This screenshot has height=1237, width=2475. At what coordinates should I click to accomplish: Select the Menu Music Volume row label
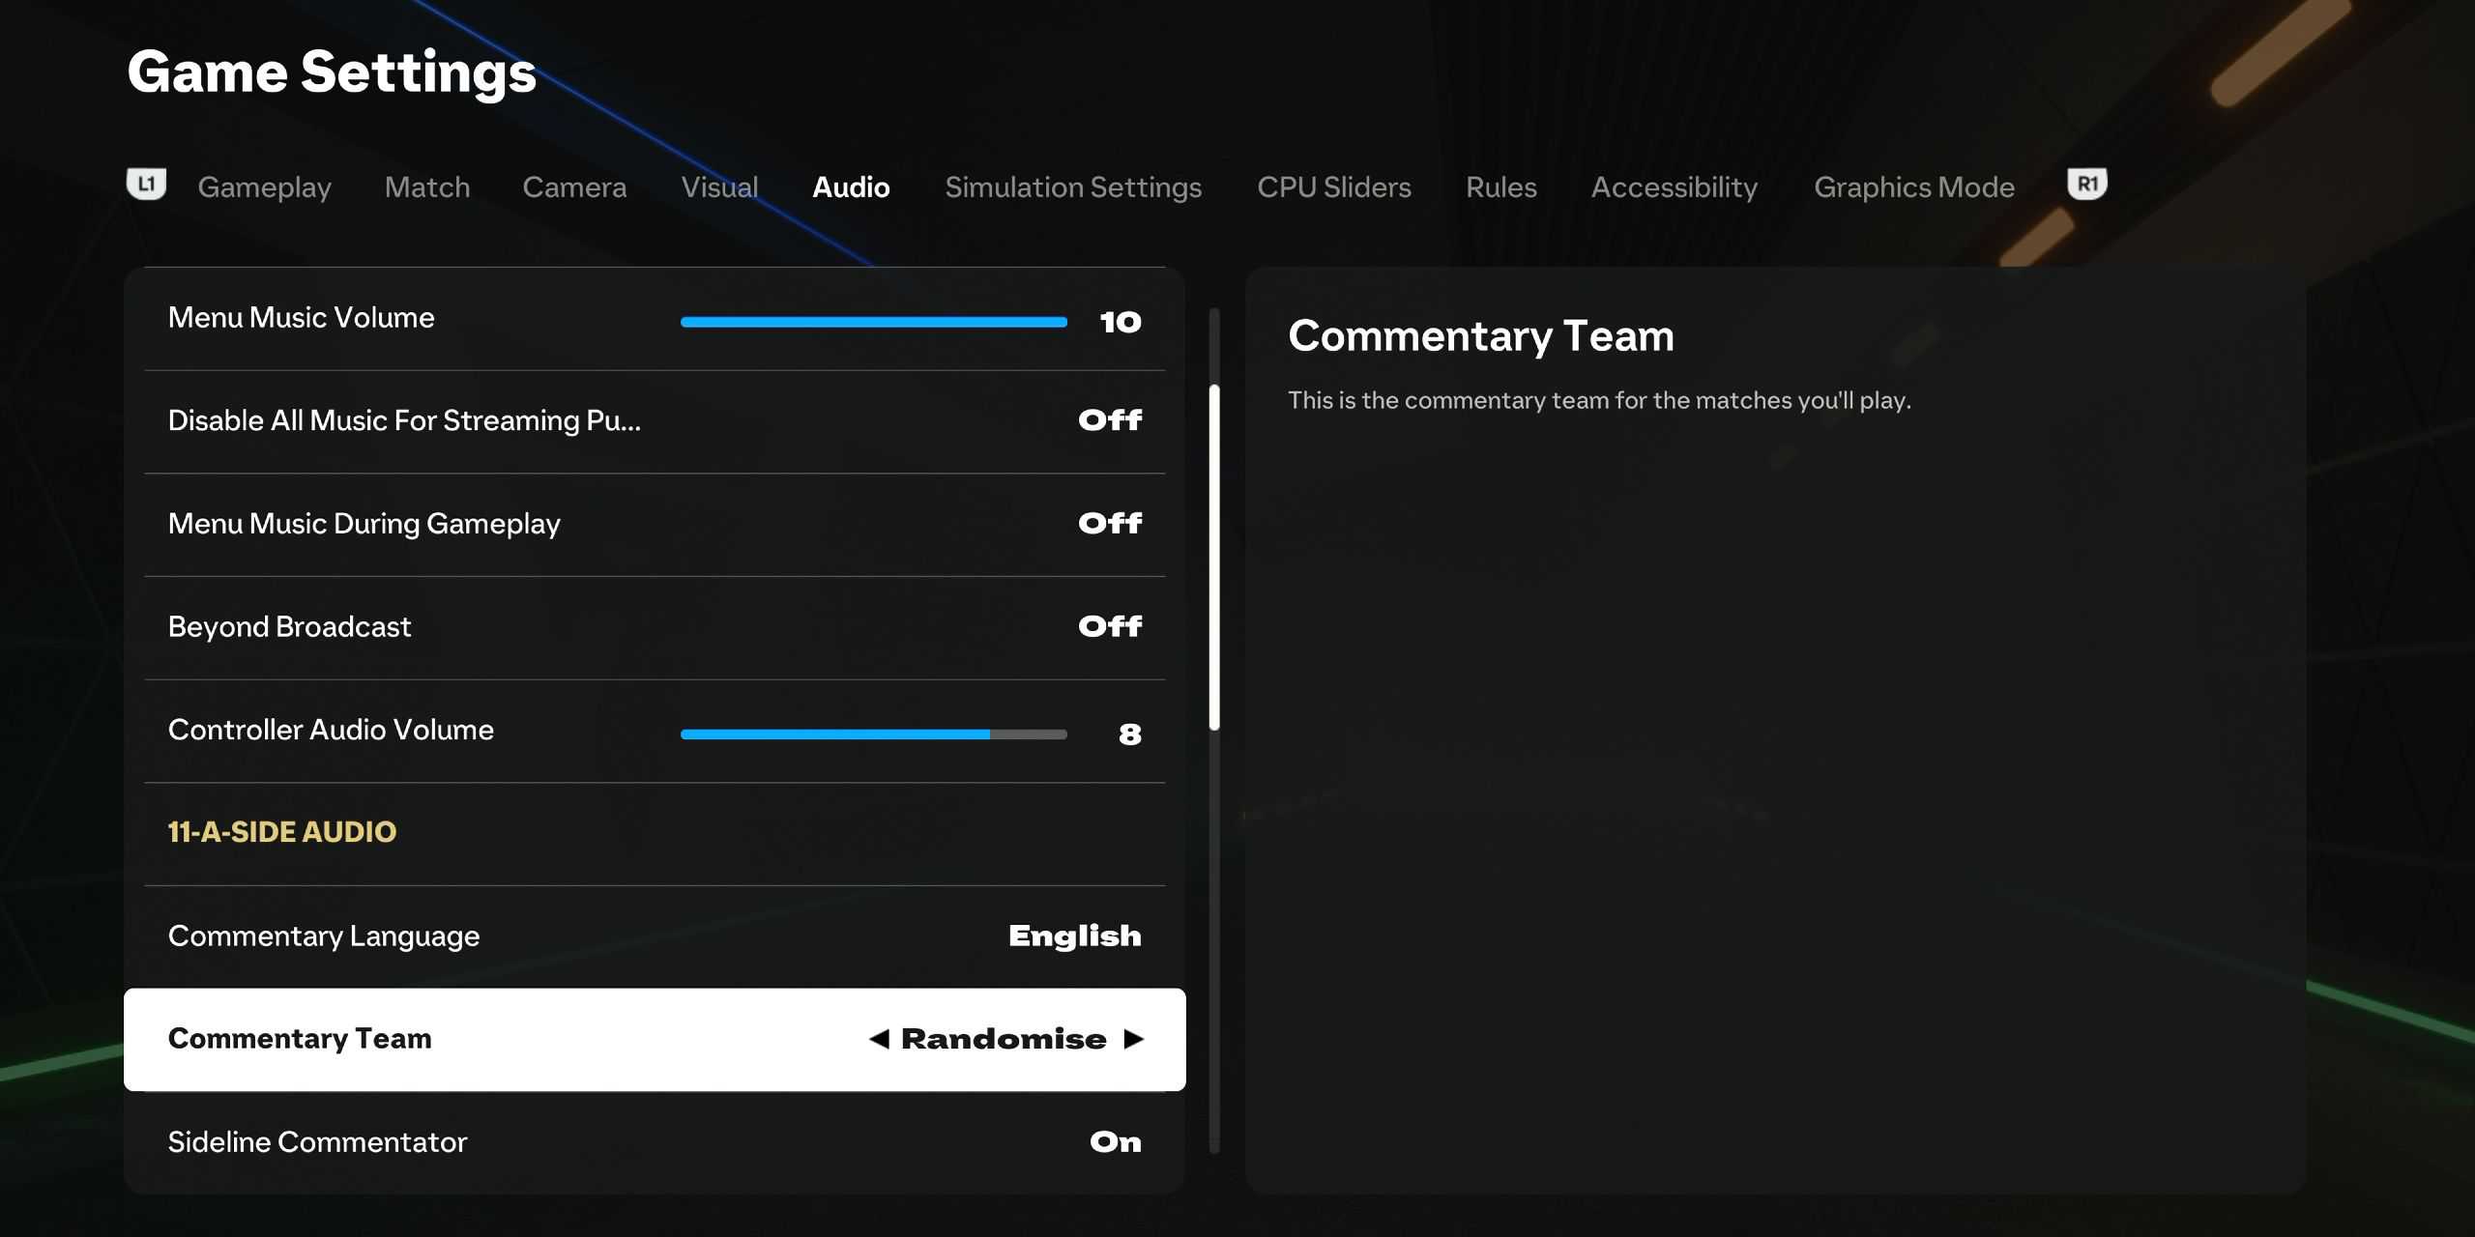click(301, 317)
